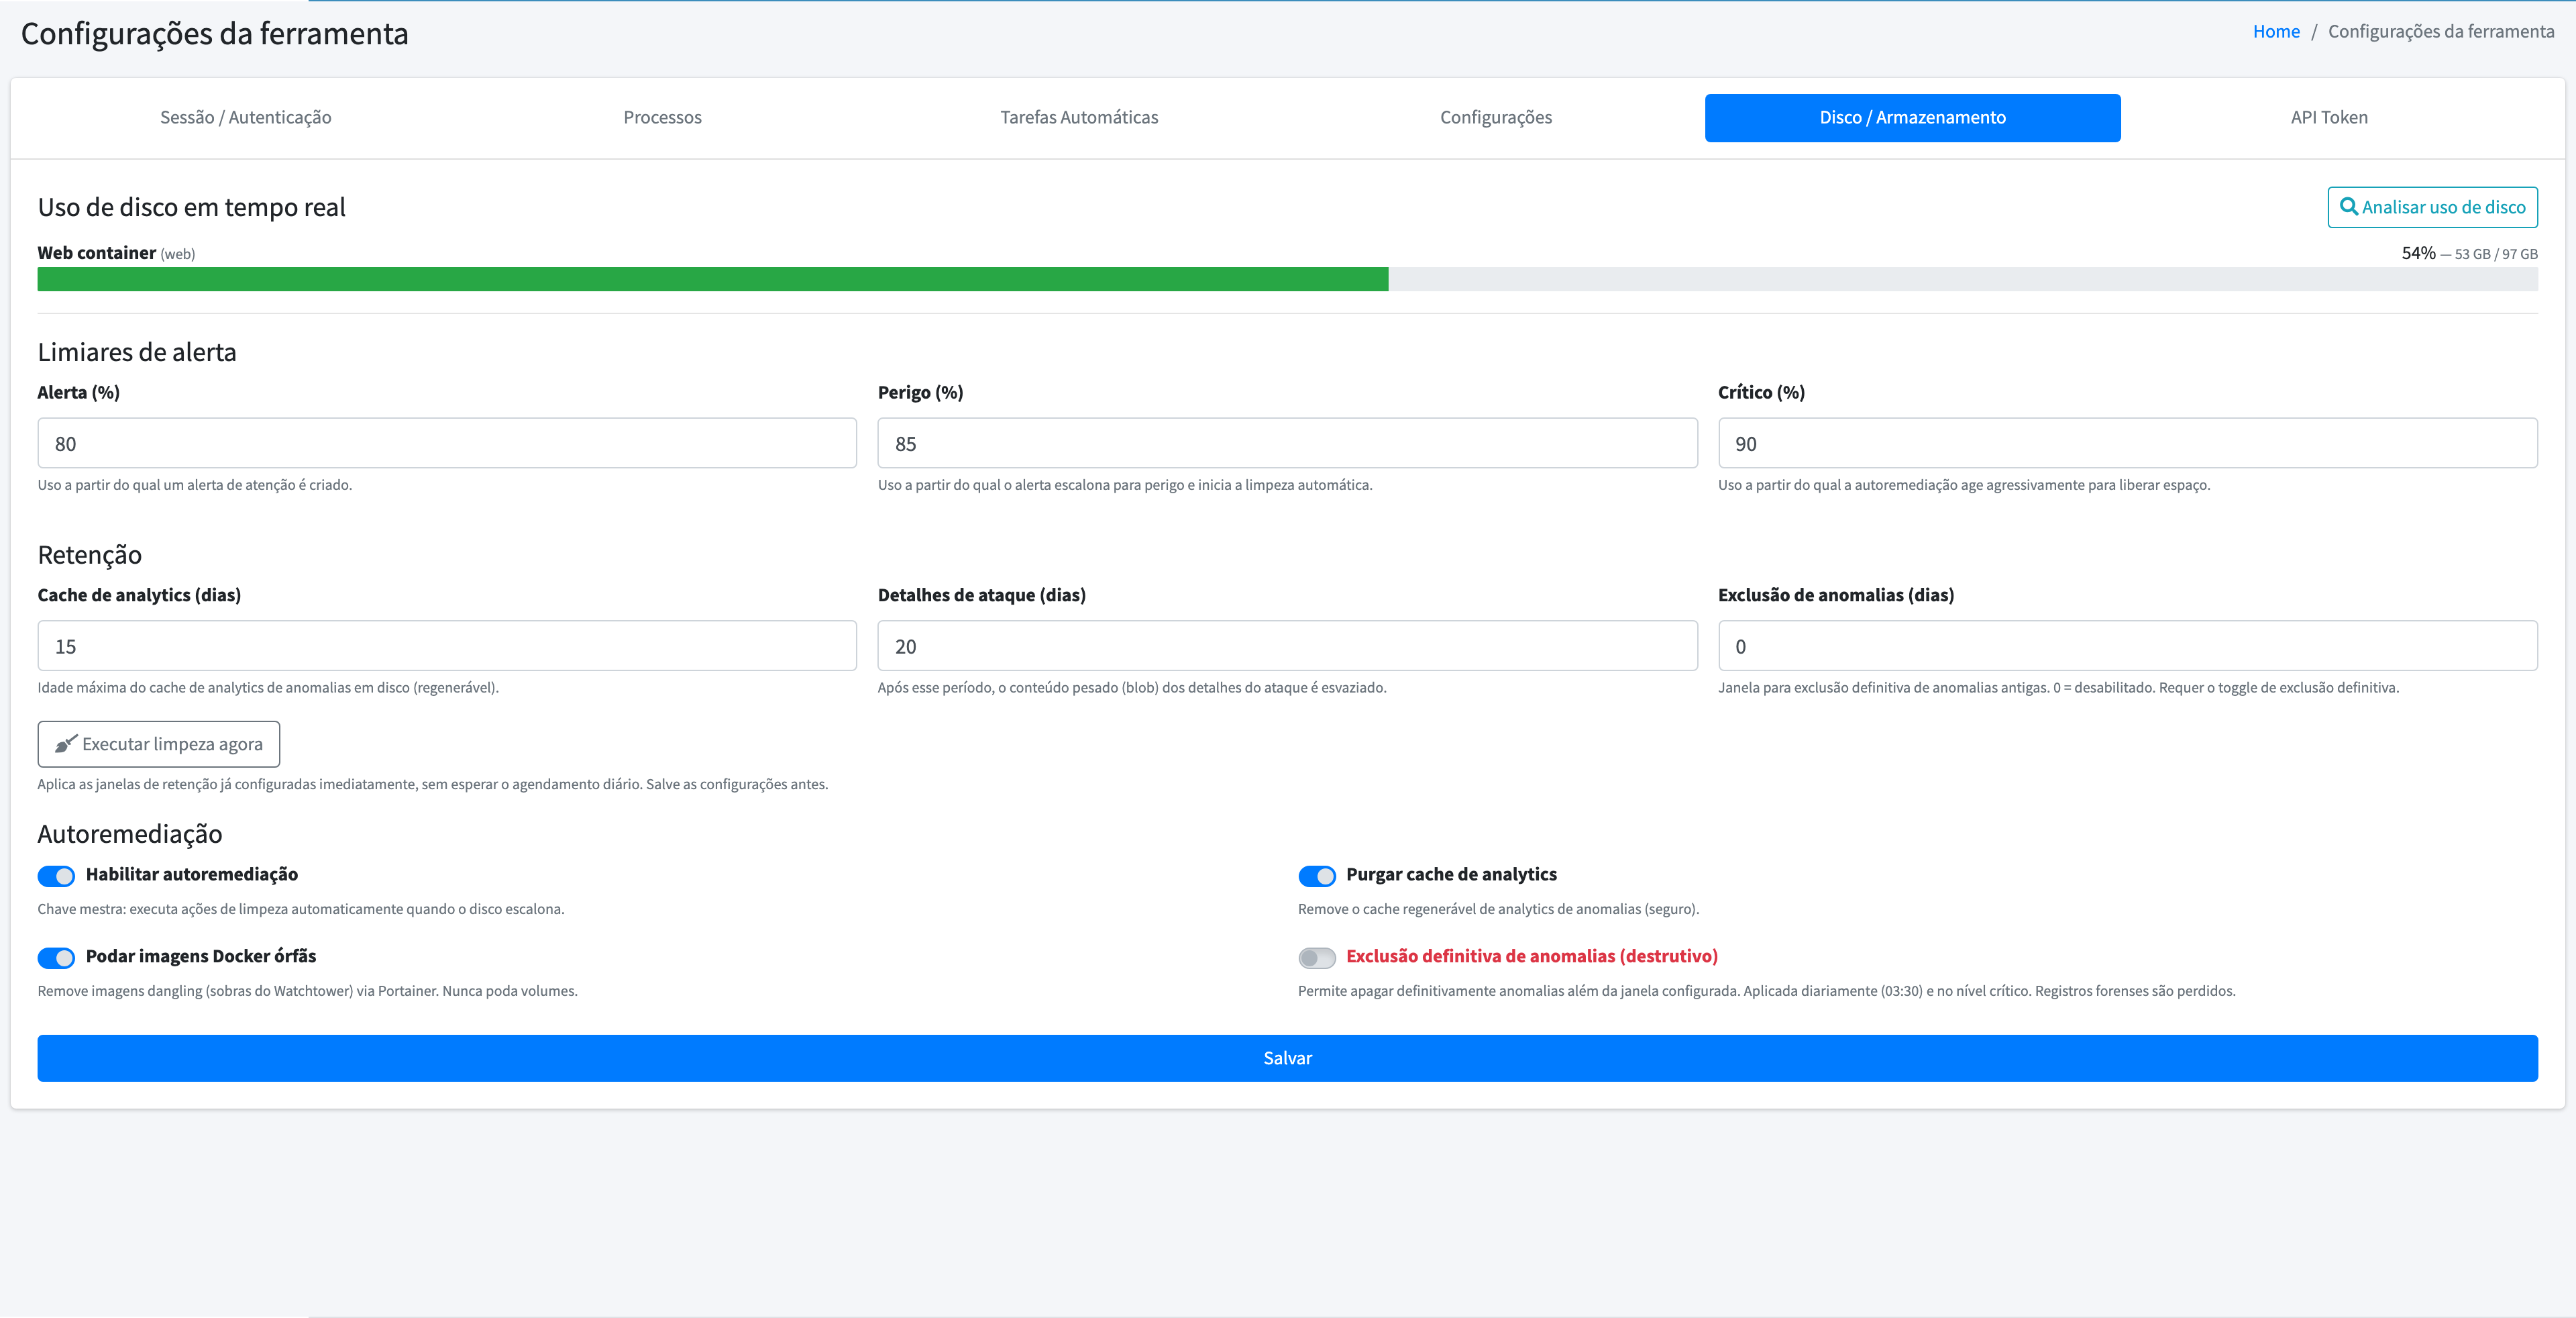Click the Salvar button
This screenshot has width=2576, height=1318.
(x=1288, y=1058)
